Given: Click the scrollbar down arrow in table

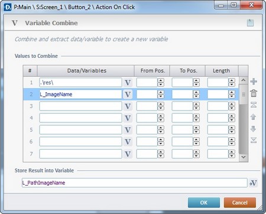Looking at the screenshot, I should [244, 157].
